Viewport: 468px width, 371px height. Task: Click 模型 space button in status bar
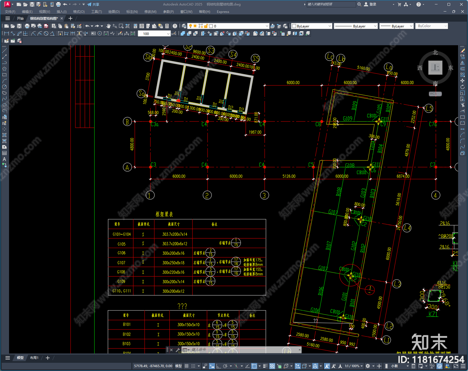178,366
